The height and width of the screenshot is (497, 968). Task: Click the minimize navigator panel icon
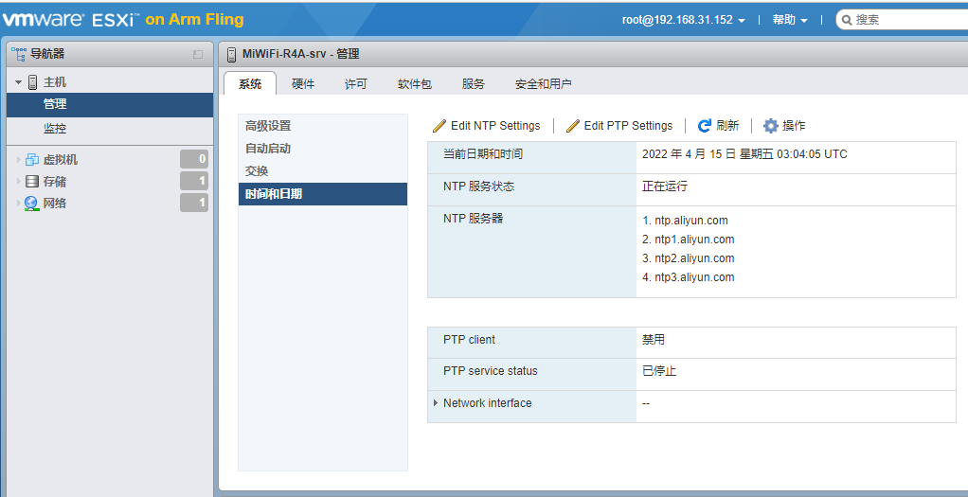click(x=198, y=55)
